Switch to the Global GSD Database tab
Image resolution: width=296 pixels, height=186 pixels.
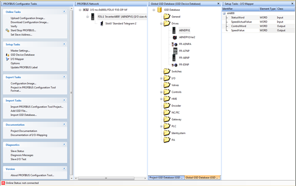click(202, 178)
